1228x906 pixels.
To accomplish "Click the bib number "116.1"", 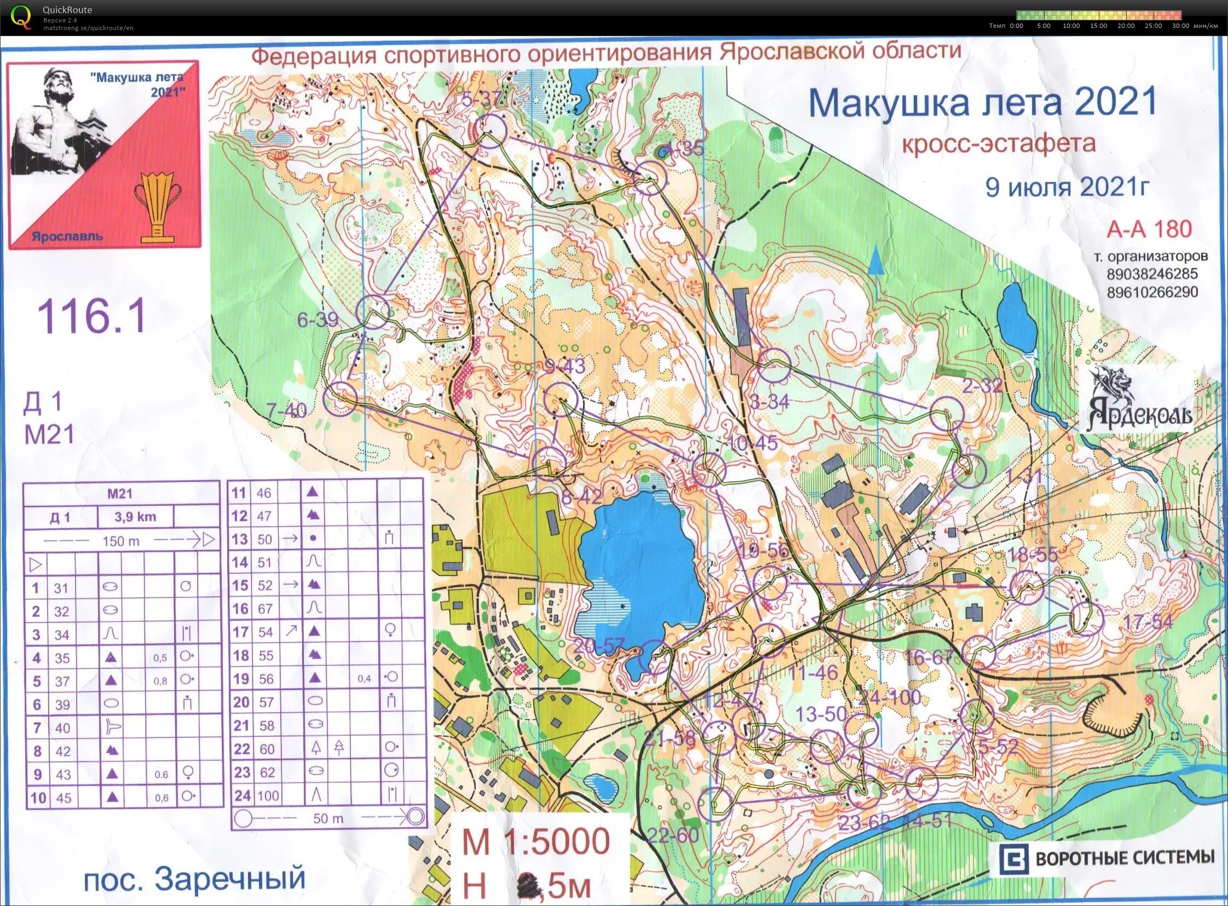I will [x=91, y=316].
